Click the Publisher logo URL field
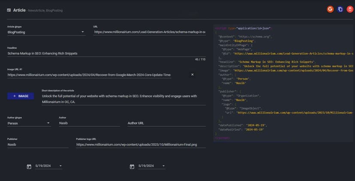355x181 pixels. pos(141,145)
